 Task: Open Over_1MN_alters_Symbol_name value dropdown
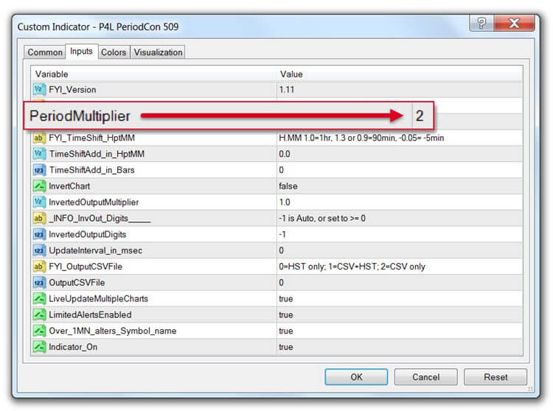[398, 331]
